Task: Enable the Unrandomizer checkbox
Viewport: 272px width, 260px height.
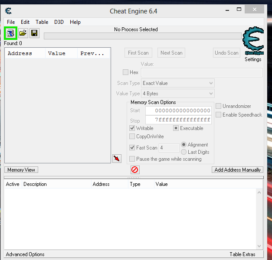Action: click(x=218, y=106)
